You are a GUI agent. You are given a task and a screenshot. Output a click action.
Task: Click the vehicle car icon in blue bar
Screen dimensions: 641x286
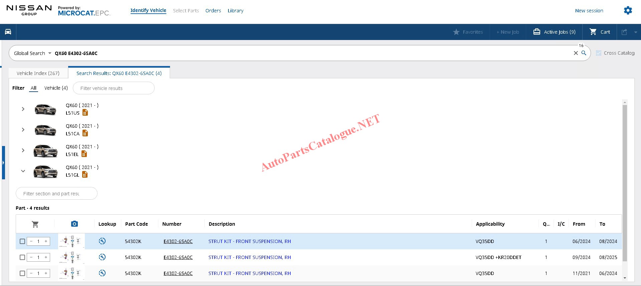pyautogui.click(x=8, y=32)
